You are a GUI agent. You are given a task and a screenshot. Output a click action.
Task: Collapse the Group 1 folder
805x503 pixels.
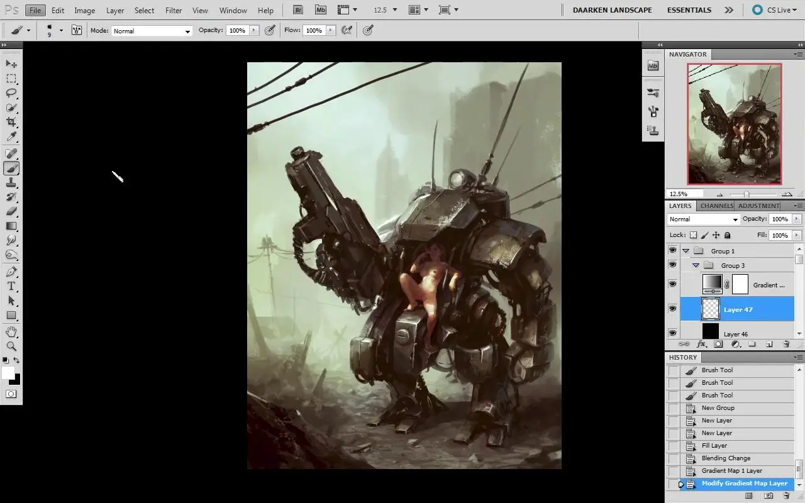click(x=686, y=251)
